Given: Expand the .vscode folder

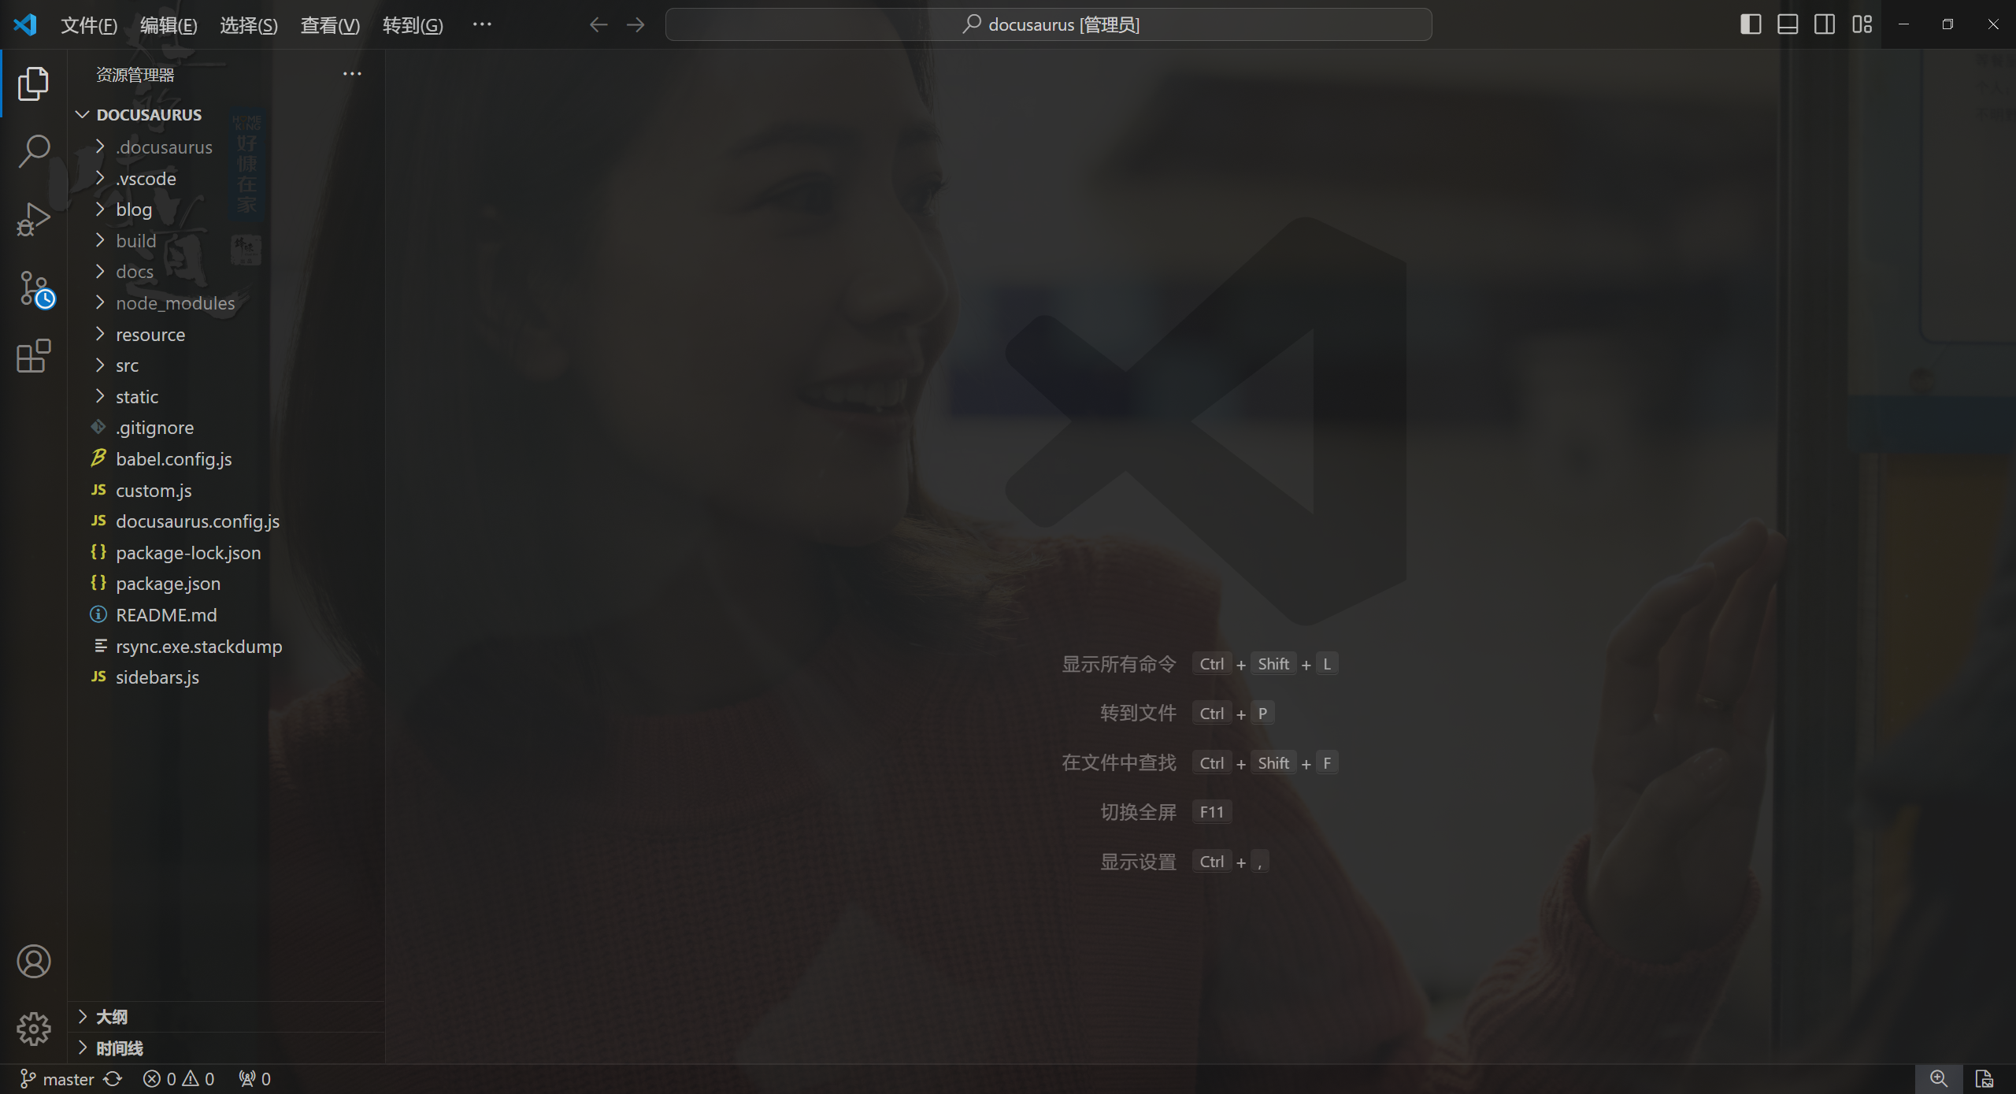Looking at the screenshot, I should pyautogui.click(x=226, y=179).
